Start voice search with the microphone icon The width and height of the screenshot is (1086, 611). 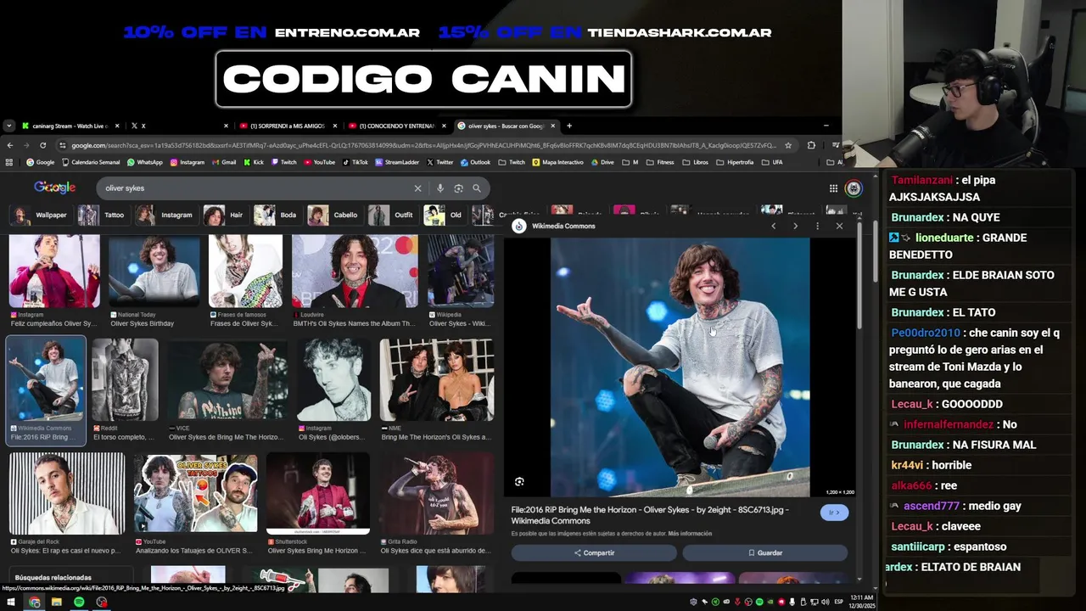[x=439, y=188]
